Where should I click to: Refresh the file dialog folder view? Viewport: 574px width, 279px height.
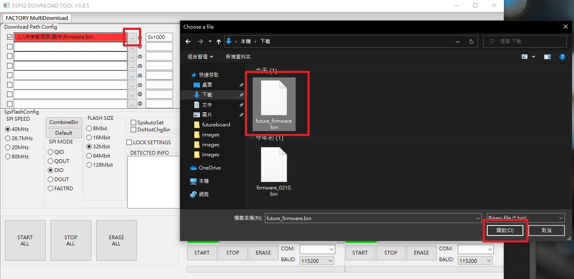[x=471, y=41]
